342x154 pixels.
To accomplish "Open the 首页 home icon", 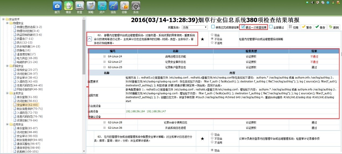I will (57, 6).
